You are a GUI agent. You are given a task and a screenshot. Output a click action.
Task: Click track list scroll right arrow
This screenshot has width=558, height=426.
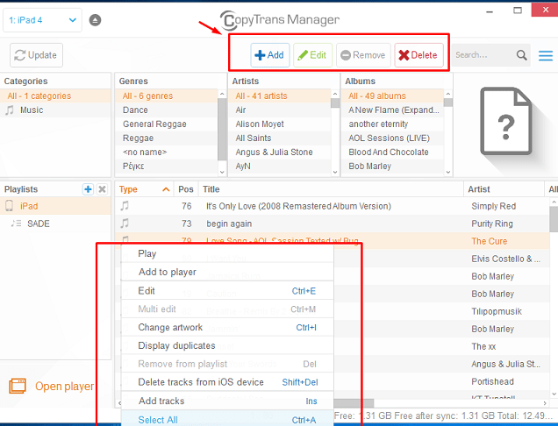(x=545, y=403)
